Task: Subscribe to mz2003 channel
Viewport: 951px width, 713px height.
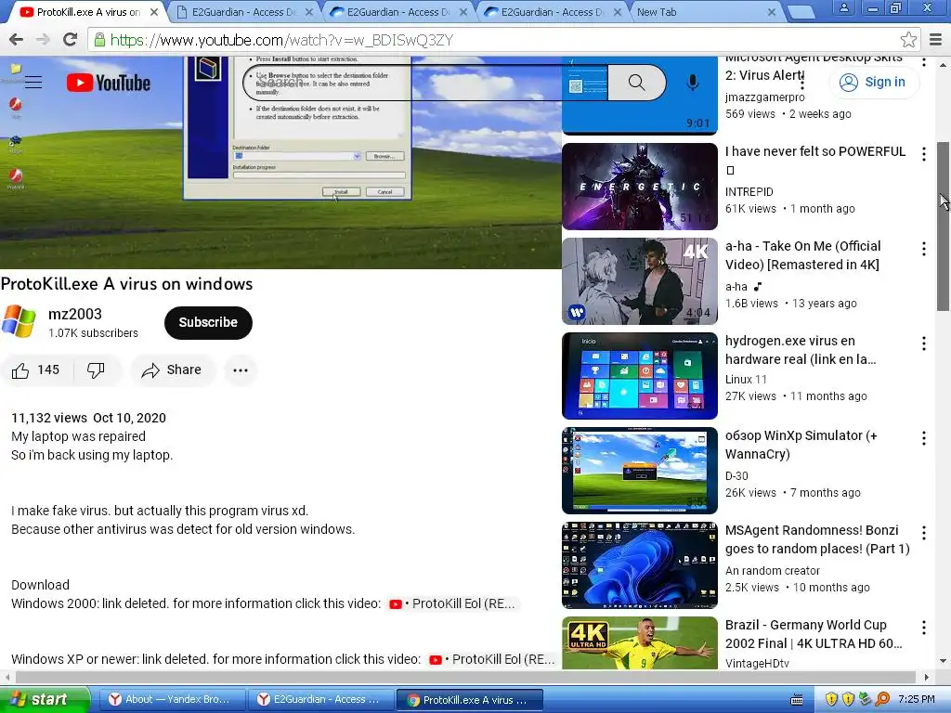Action: (208, 322)
